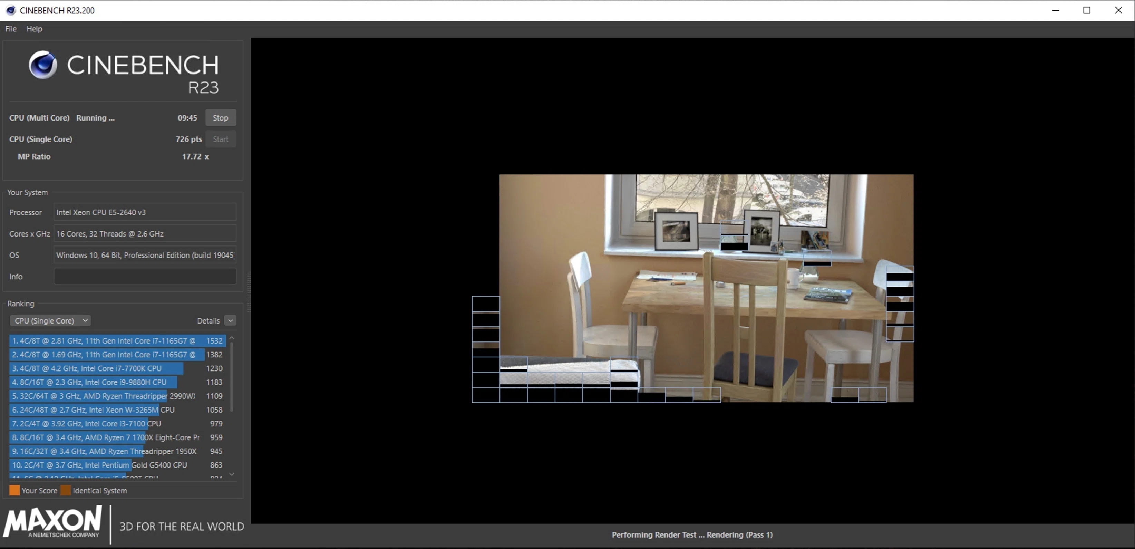This screenshot has width=1135, height=549.
Task: Click the 726 pts single core score
Action: [x=188, y=139]
